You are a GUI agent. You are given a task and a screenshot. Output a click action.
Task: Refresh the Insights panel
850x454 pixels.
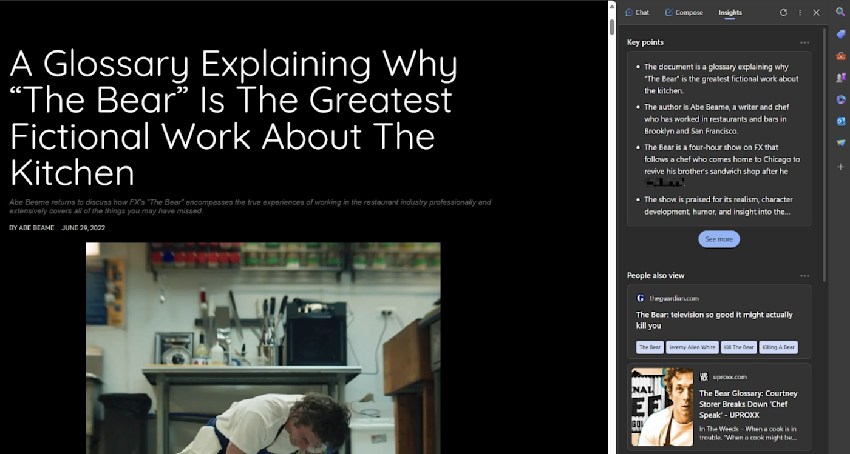click(783, 13)
